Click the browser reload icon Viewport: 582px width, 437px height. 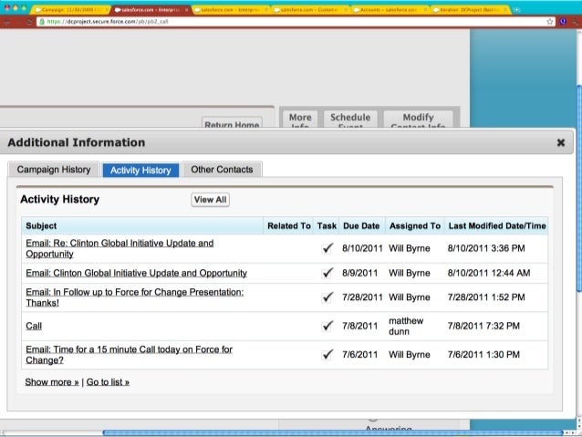click(27, 21)
